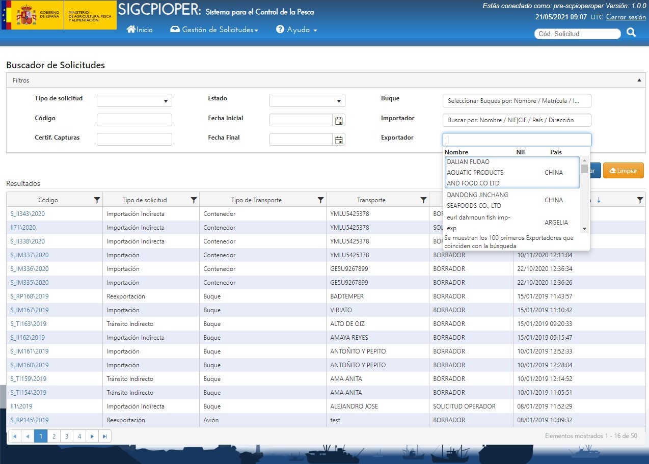Open filter for Tipo de solicitud column
This screenshot has height=464, width=649.
[194, 200]
